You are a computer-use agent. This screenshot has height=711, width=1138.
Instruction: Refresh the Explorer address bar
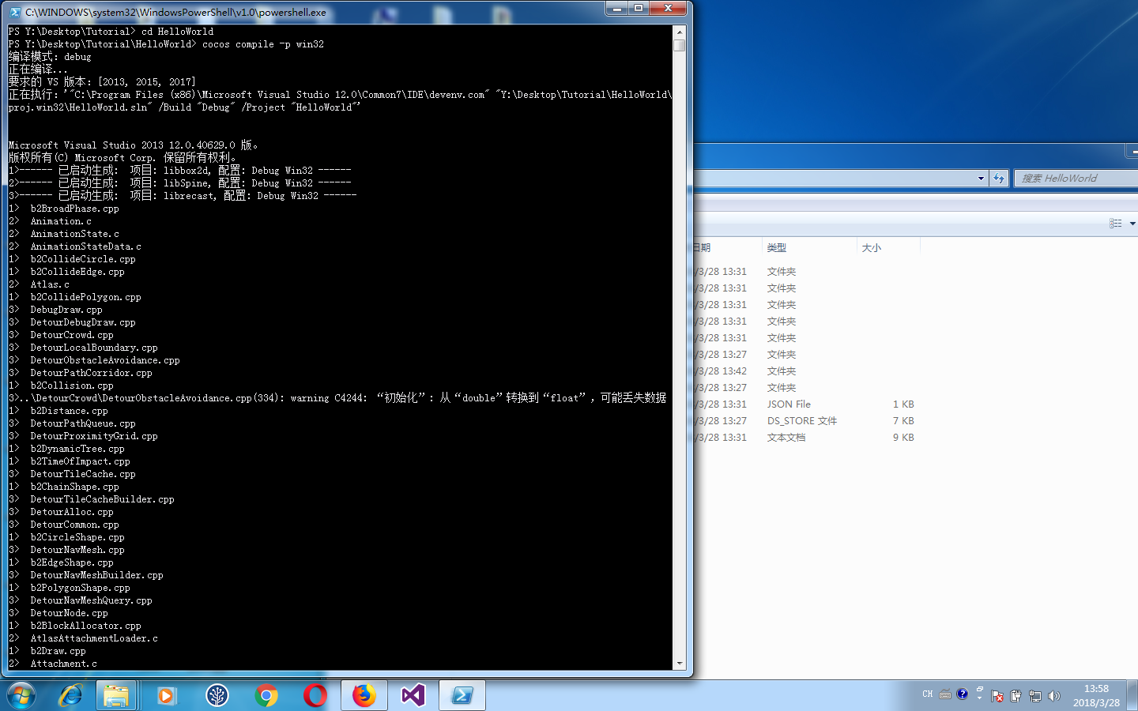point(999,179)
